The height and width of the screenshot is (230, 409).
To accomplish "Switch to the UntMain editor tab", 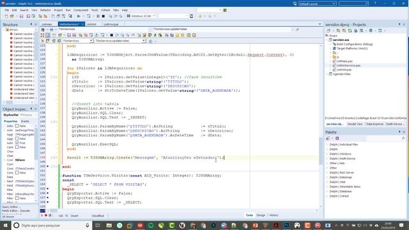I will 47,24.
